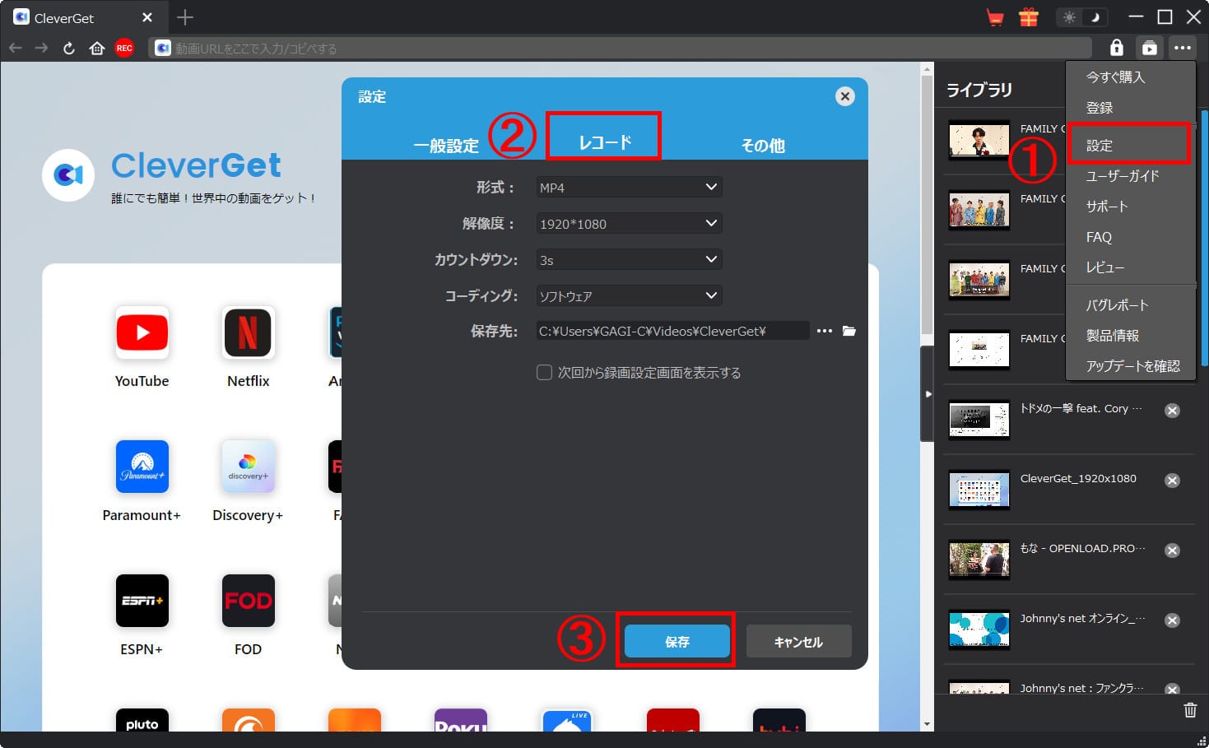Remove Johnny's net オンライン library item

[1173, 620]
